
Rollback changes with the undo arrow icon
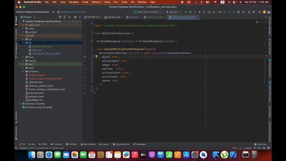(x=243, y=12)
